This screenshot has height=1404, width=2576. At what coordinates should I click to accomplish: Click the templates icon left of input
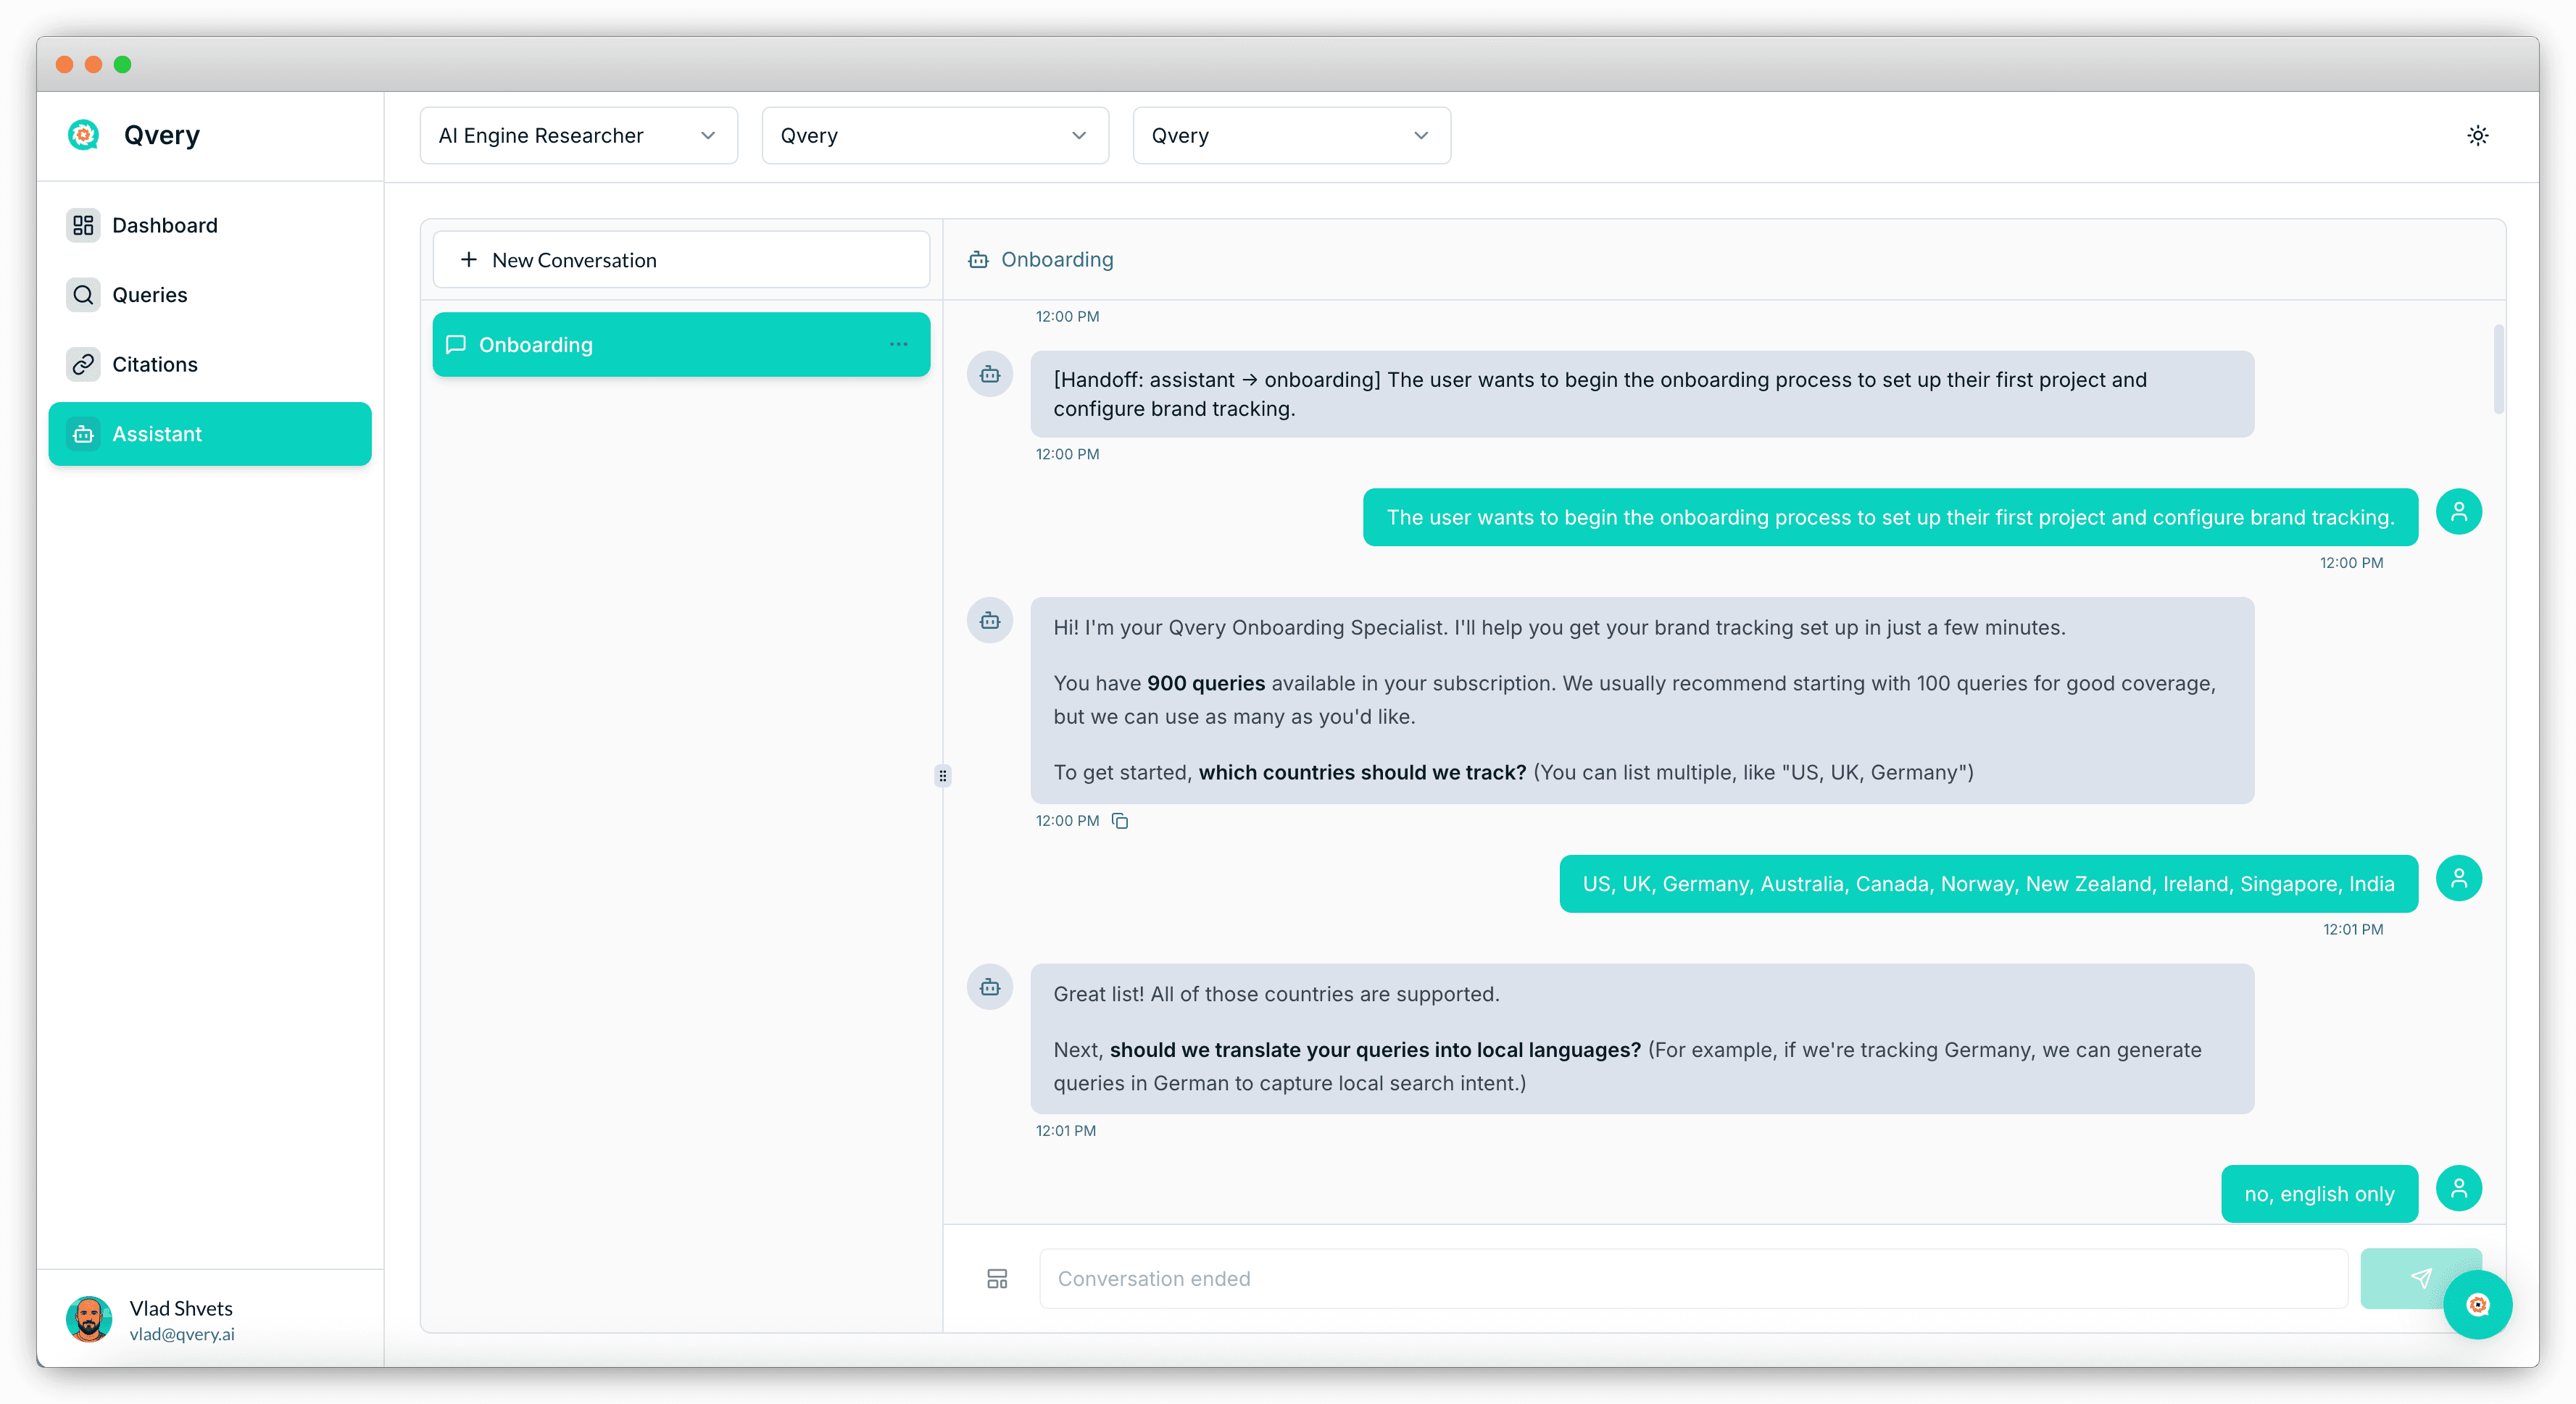997,1279
